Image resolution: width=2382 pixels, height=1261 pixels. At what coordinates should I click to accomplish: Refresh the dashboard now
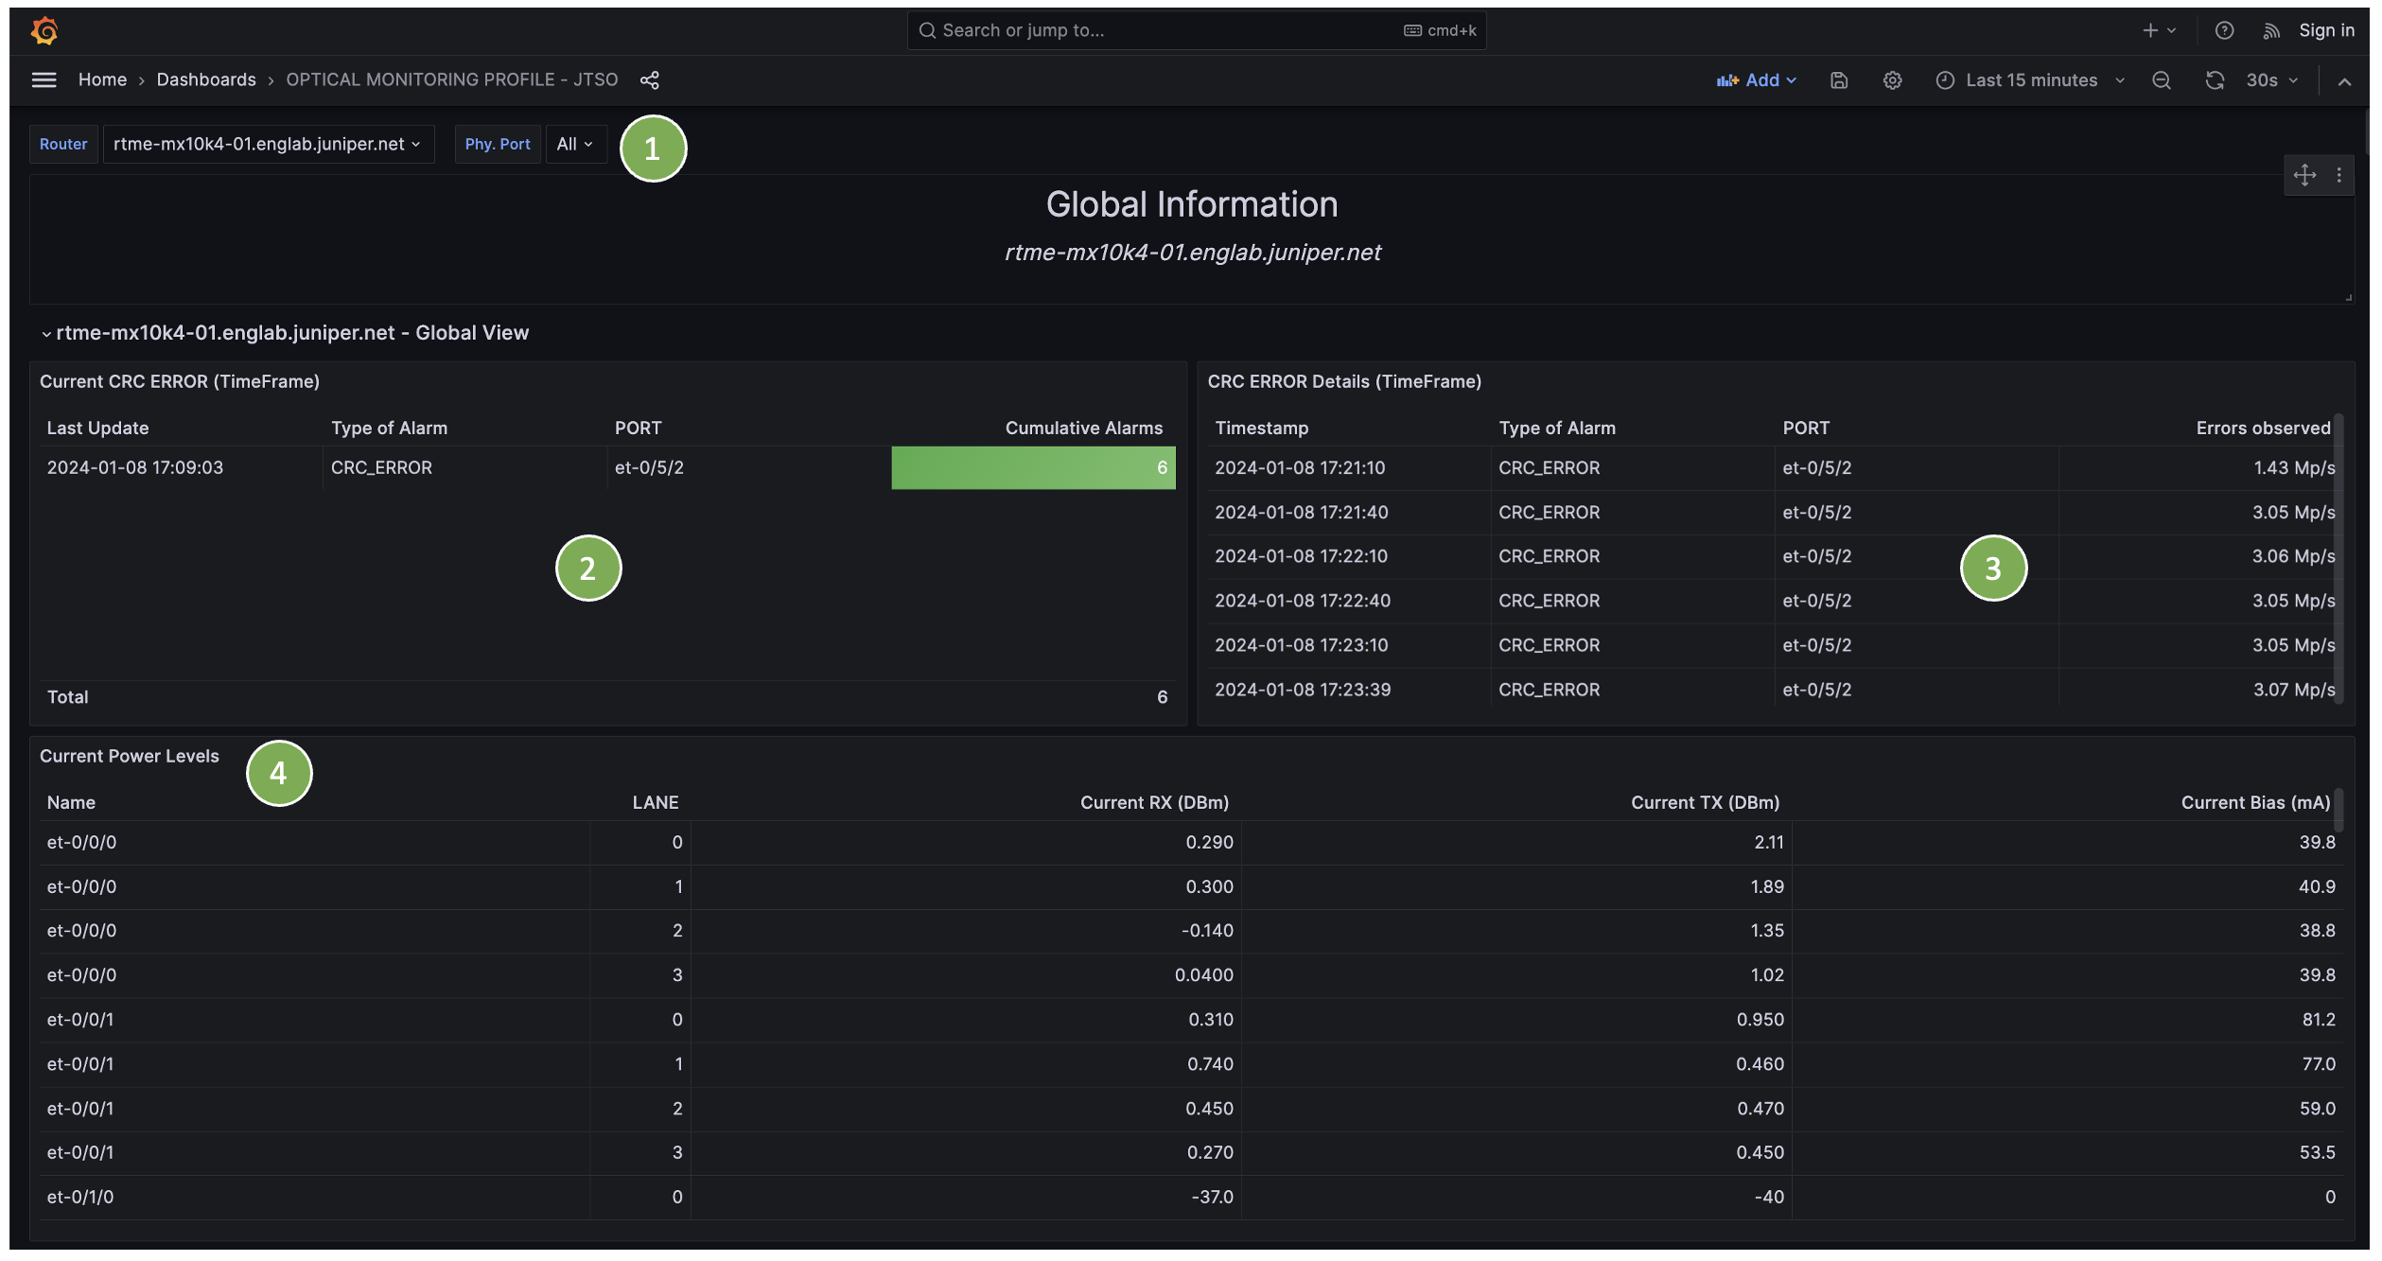[2214, 80]
